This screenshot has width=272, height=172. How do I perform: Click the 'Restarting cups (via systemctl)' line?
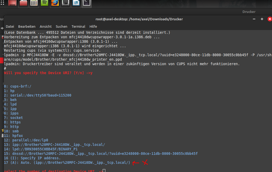pos(52,51)
